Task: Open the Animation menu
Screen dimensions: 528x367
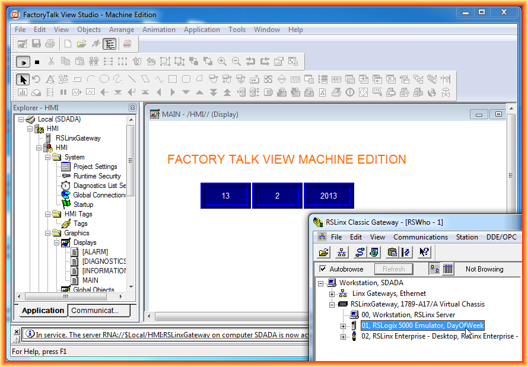Action: (x=158, y=30)
